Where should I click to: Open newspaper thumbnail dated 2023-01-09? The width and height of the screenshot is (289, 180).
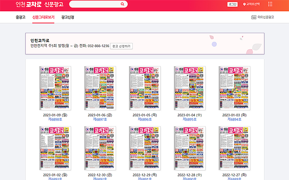tap(55, 88)
